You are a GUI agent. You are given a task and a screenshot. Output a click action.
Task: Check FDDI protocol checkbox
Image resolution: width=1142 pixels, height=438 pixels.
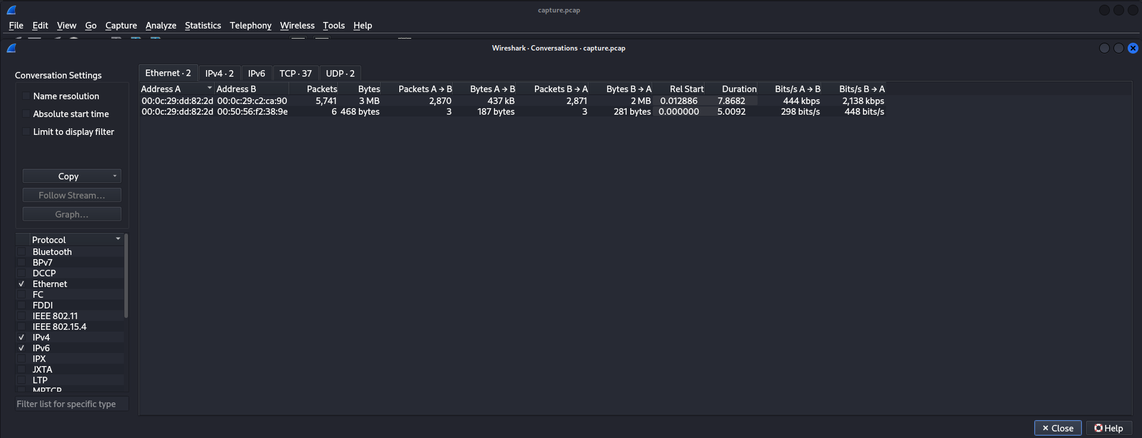click(x=21, y=305)
